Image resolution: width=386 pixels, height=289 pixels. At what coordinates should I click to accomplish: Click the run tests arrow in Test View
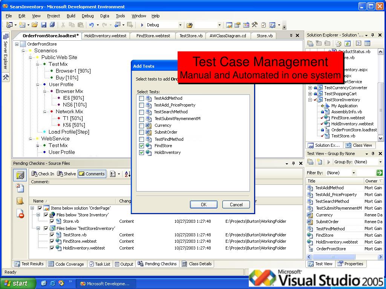pyautogui.click(x=328, y=162)
